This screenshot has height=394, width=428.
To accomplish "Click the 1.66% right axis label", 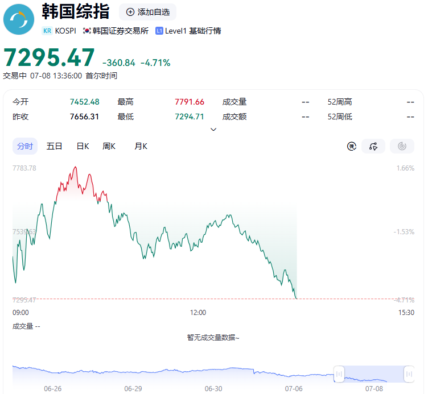I will coord(405,168).
